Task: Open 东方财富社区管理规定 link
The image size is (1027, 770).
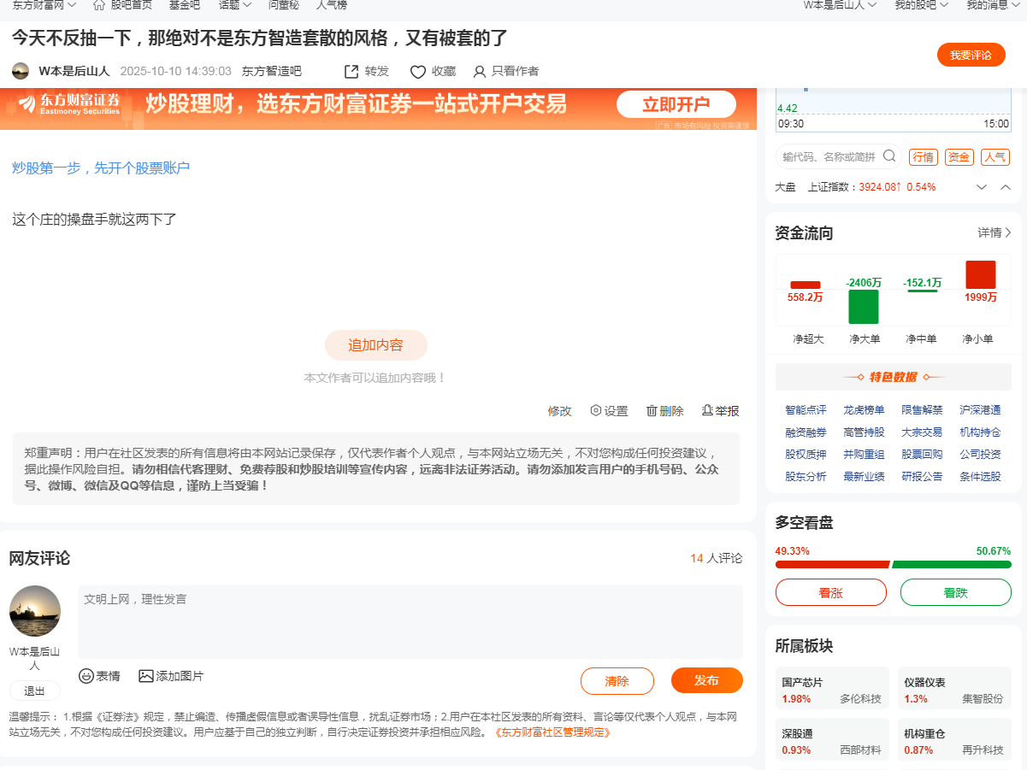Action: tap(552, 732)
